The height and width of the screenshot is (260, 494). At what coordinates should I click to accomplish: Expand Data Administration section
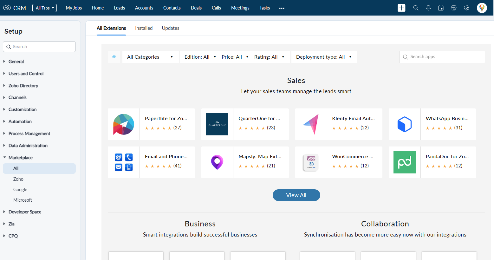point(28,146)
